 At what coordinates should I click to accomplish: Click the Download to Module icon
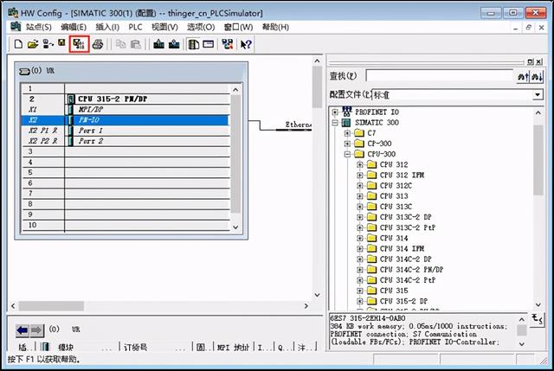coord(159,43)
